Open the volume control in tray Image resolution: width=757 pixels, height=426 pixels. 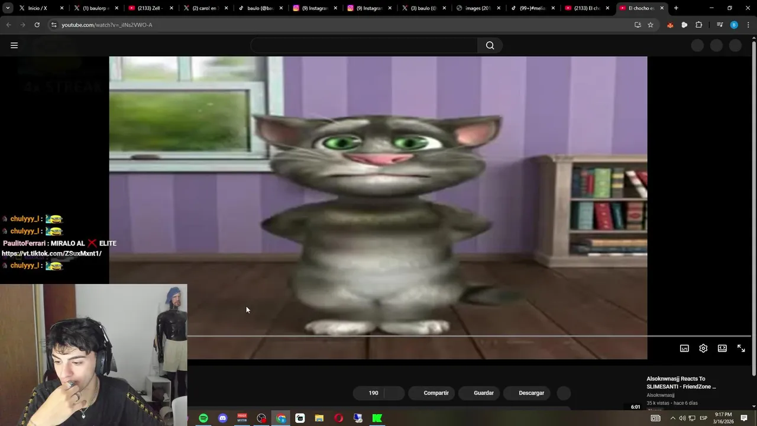point(682,418)
